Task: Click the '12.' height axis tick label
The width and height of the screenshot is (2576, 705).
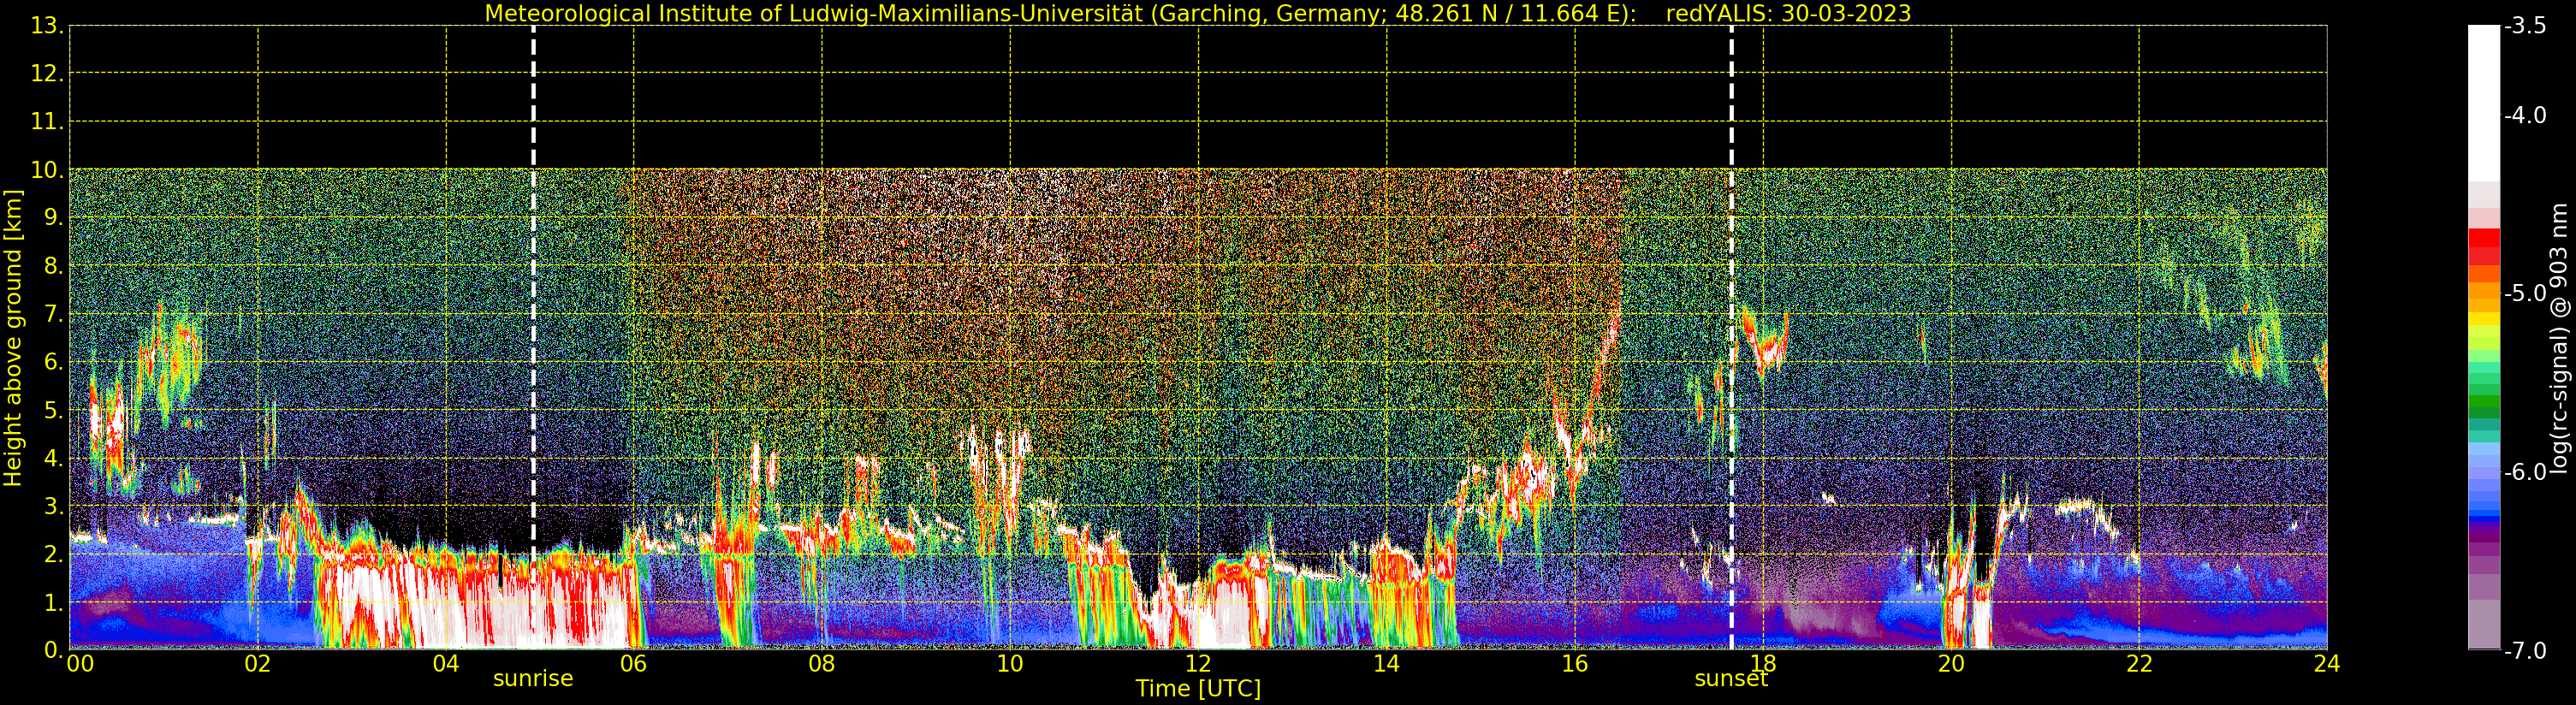Action: coord(47,74)
